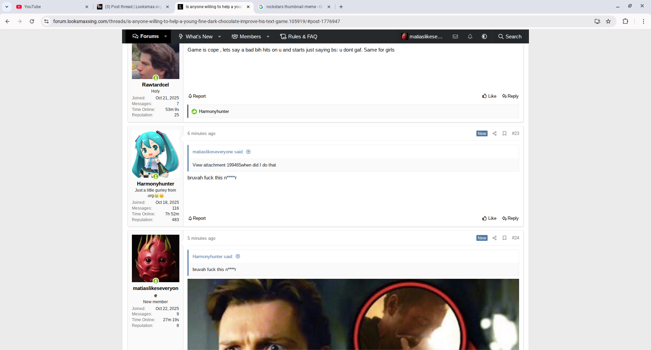
Task: Open the inbox envelope icon
Action: coord(455,37)
